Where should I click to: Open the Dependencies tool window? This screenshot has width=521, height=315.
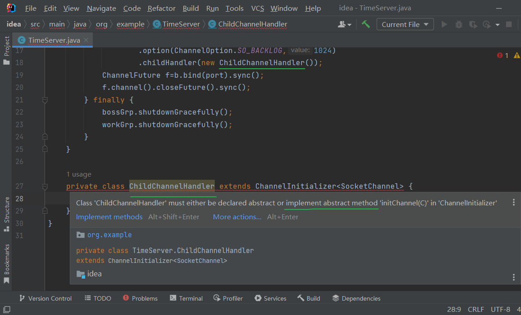[356, 298]
